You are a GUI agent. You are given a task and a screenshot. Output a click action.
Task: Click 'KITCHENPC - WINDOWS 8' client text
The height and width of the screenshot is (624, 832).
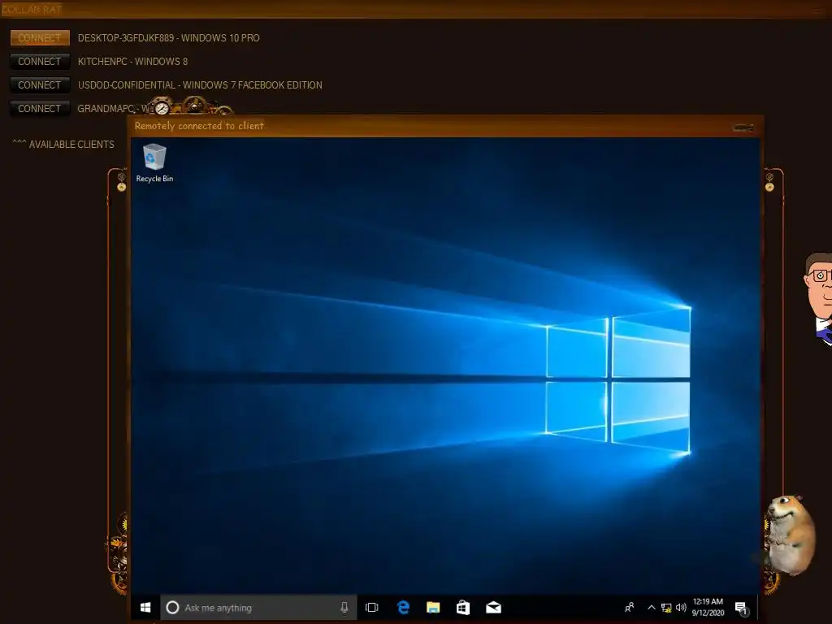132,62
